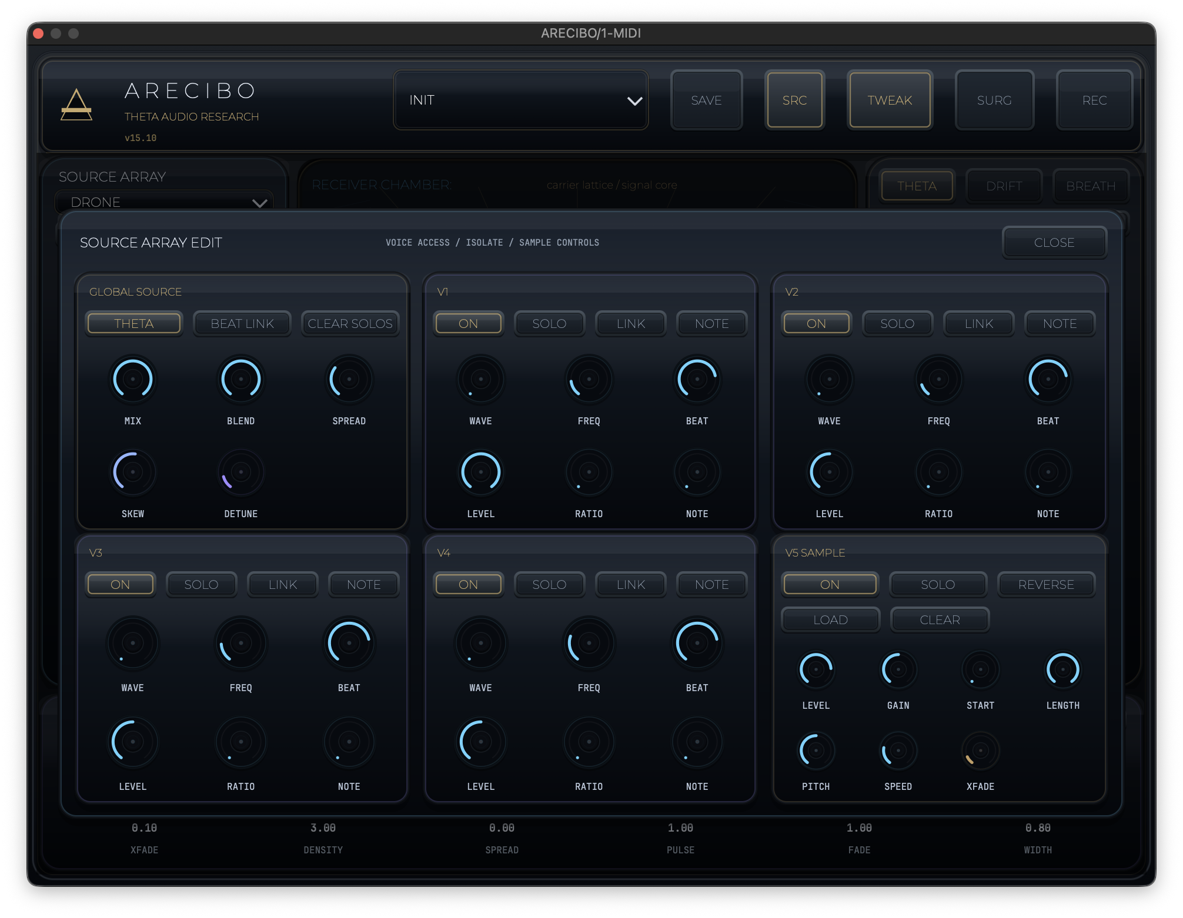
Task: Click the DENSITY value 3.00
Action: click(x=323, y=828)
